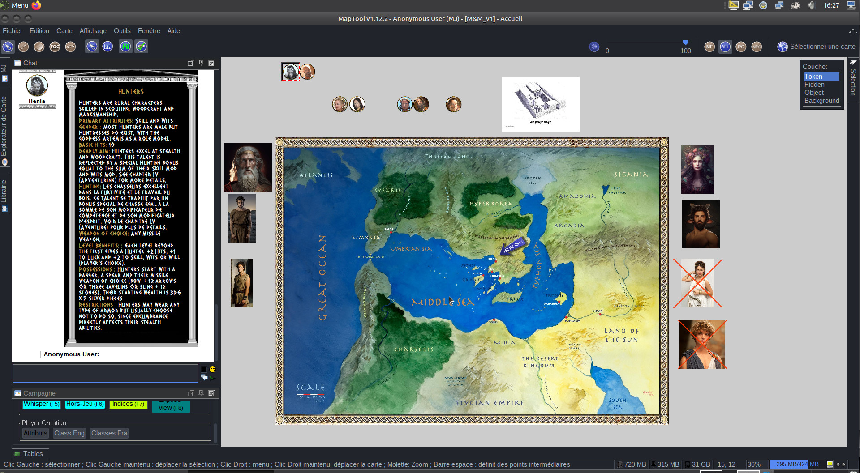Click the template stamp tool icon
The image size is (860, 473).
[39, 47]
